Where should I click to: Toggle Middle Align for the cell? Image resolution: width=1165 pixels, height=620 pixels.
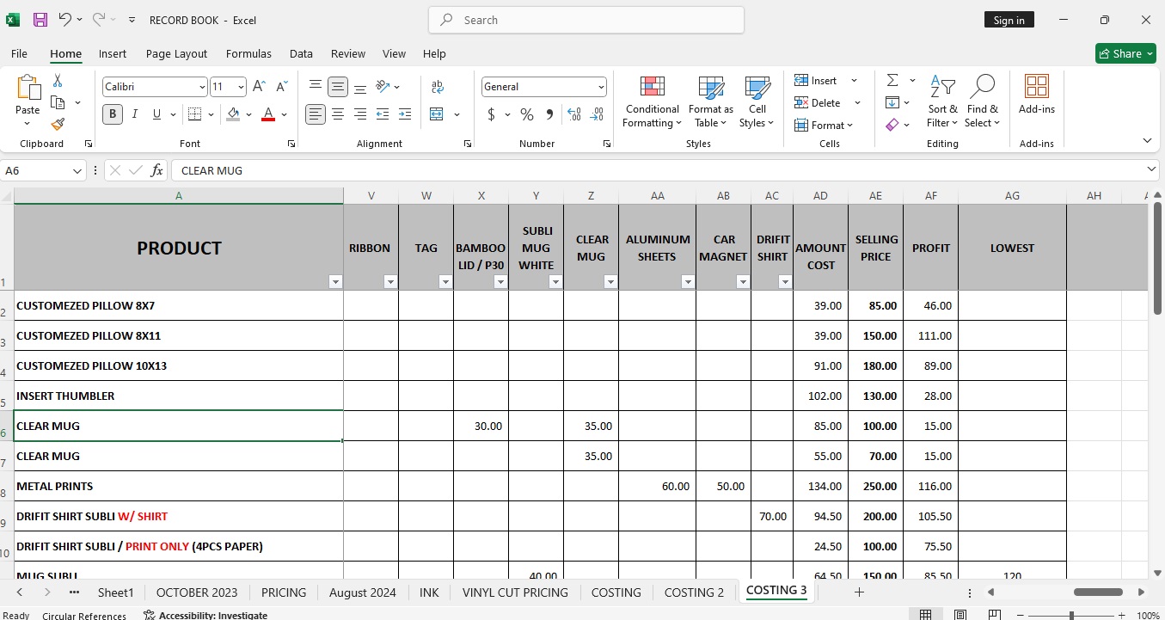pos(338,87)
